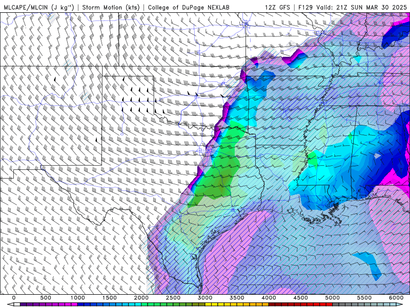Click the white swatch at colorbar start
This screenshot has width=410, height=307.
pyautogui.click(x=17, y=304)
